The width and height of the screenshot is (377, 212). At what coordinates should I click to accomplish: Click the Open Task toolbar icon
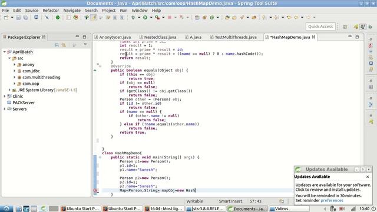[234, 17]
